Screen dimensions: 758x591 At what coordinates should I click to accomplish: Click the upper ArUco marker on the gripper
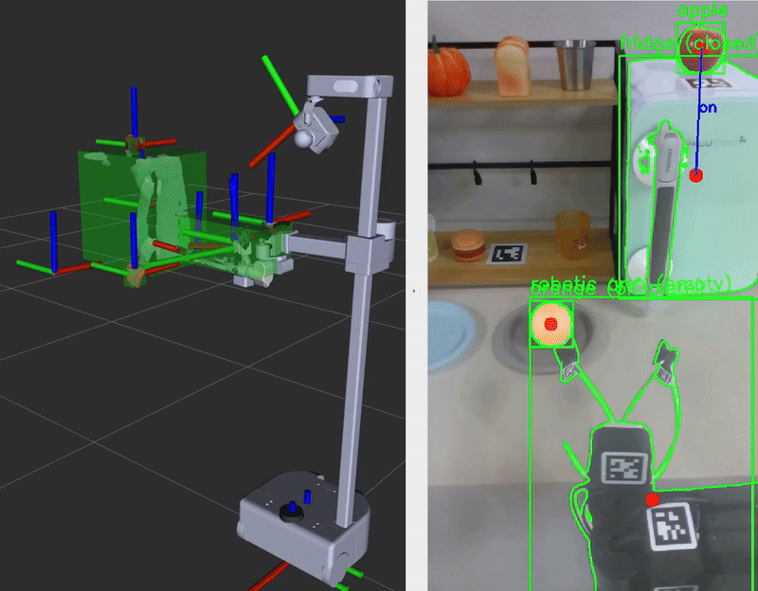tap(626, 468)
